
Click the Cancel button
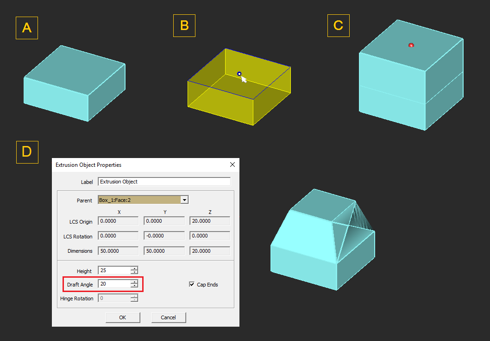tap(168, 317)
